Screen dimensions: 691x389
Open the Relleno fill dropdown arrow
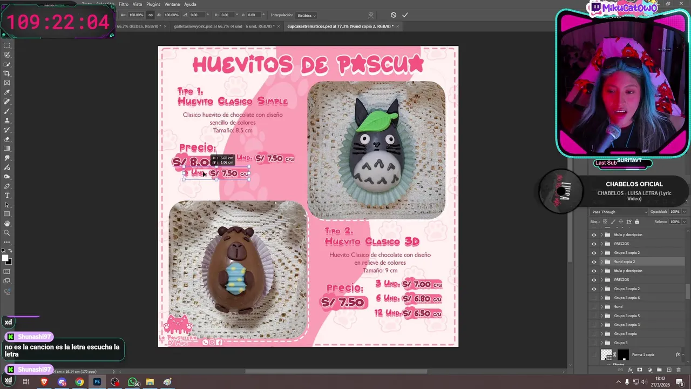[x=685, y=222]
